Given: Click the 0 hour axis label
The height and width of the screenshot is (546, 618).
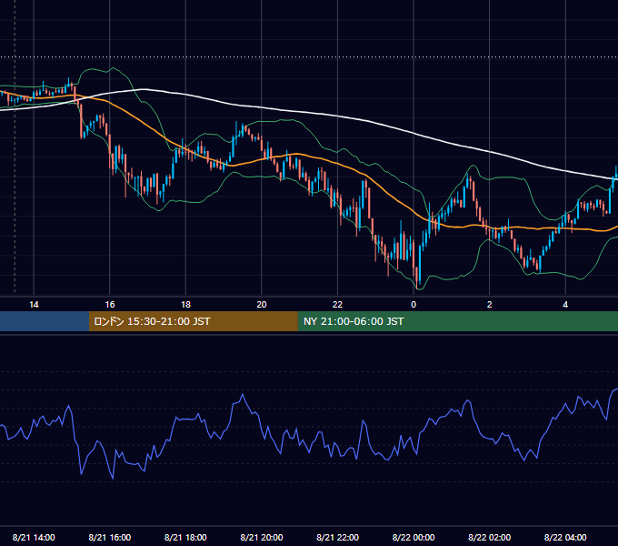Looking at the screenshot, I should point(414,305).
